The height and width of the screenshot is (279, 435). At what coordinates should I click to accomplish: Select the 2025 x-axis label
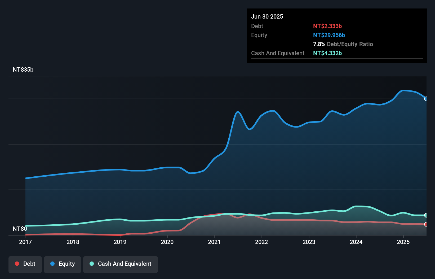[x=403, y=242]
